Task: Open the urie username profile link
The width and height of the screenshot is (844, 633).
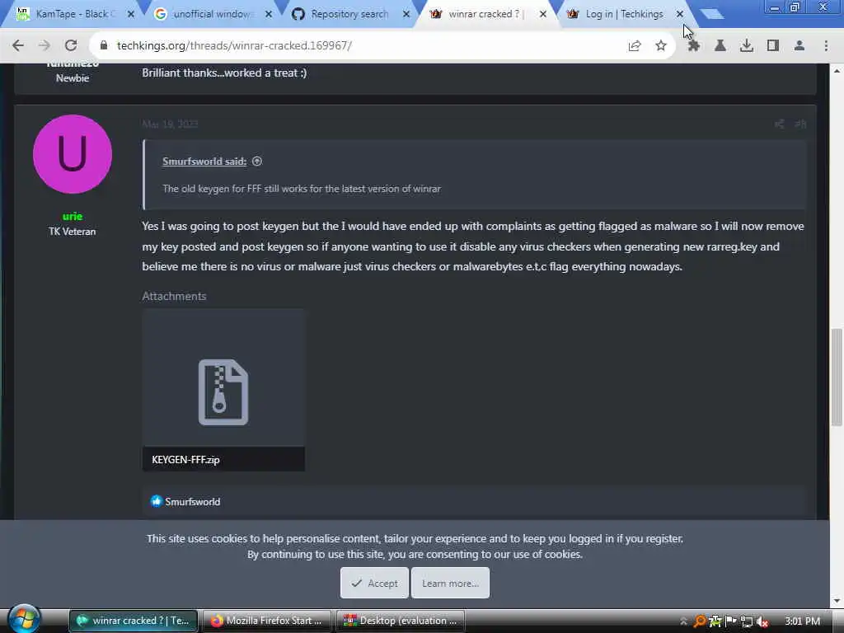Action: tap(73, 217)
